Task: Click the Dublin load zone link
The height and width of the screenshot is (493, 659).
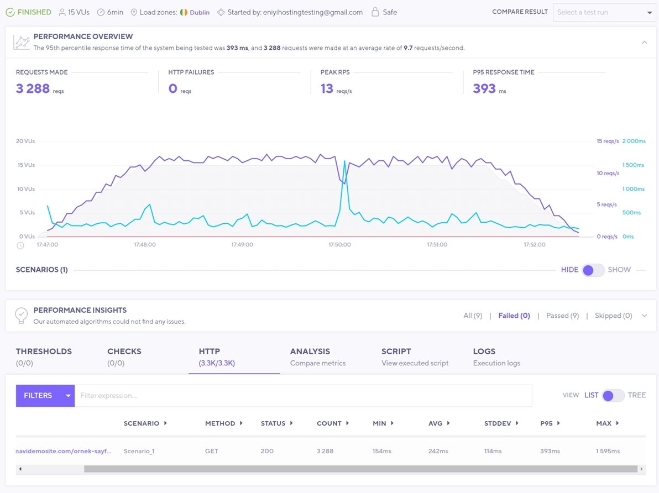Action: point(200,13)
